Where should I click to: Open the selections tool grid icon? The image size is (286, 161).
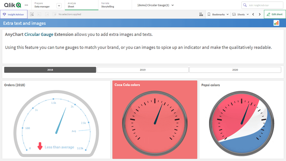coord(201,14)
